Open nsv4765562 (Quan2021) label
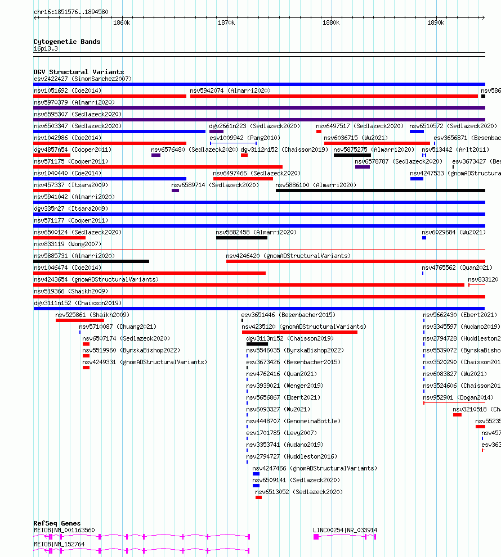Screen dimensions: 501x557 pos(457,268)
